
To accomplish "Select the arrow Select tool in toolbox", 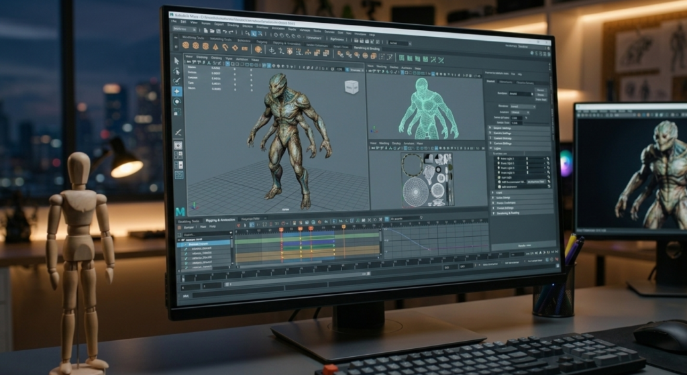I will click(x=177, y=60).
